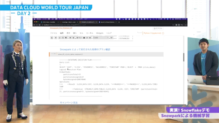The image size is (219, 123).
Task: Interrupt the kernel with the stop icon
Action: (x=84, y=38)
